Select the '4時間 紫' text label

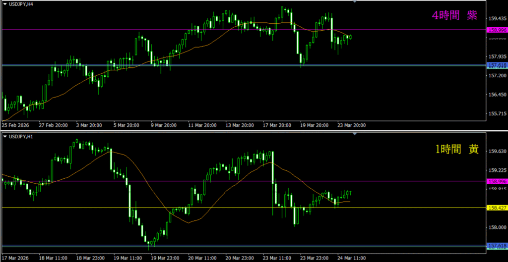(x=454, y=16)
